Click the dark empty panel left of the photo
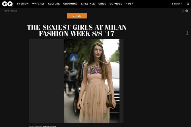The image size is (191, 127). (46, 81)
